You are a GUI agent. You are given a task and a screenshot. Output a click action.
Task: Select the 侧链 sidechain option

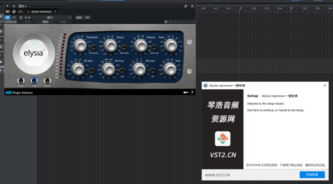click(79, 17)
